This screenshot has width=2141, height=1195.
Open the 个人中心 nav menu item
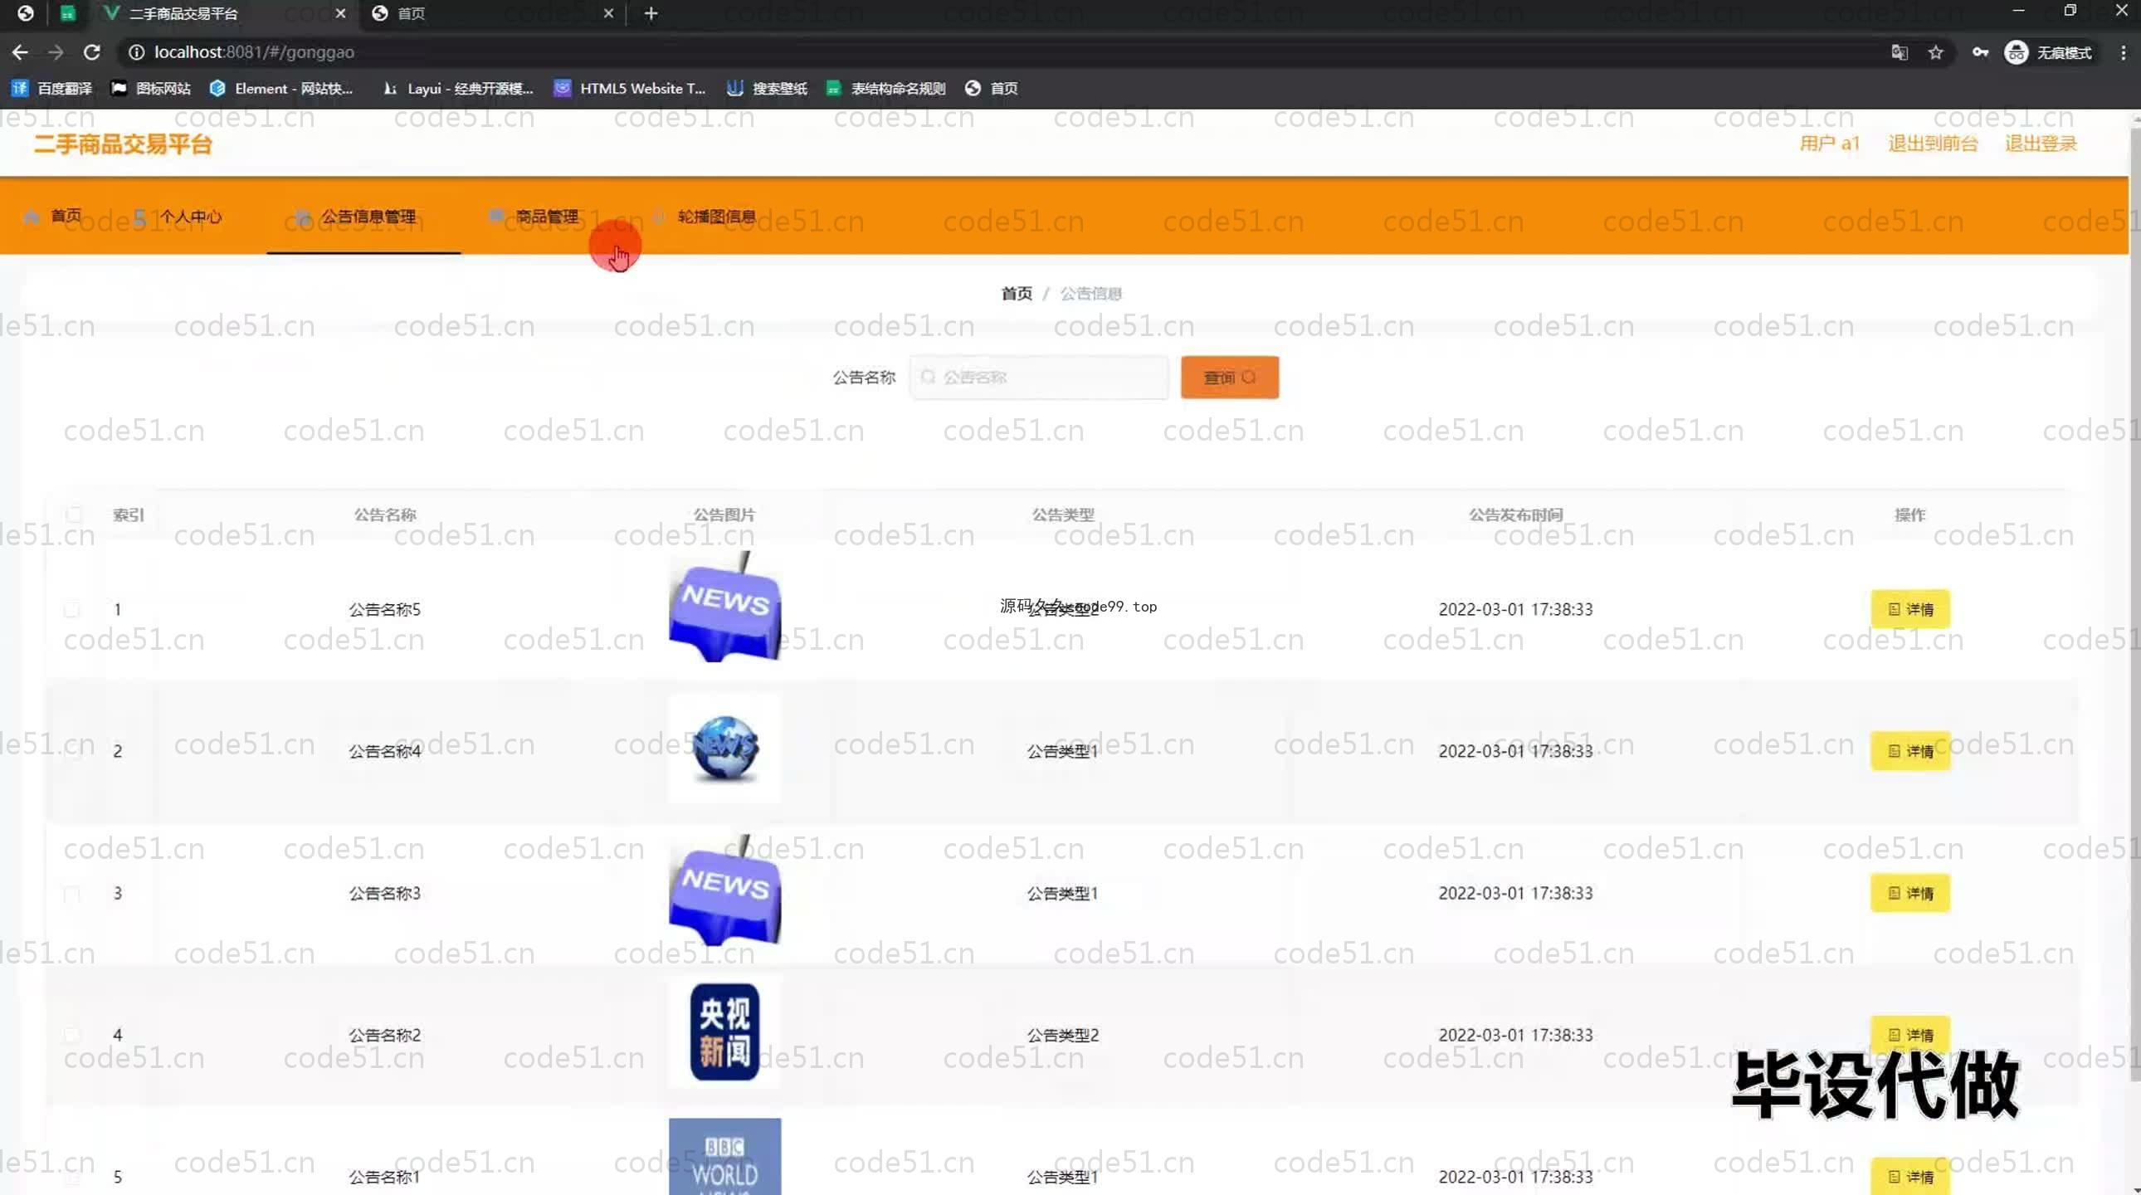(x=178, y=216)
